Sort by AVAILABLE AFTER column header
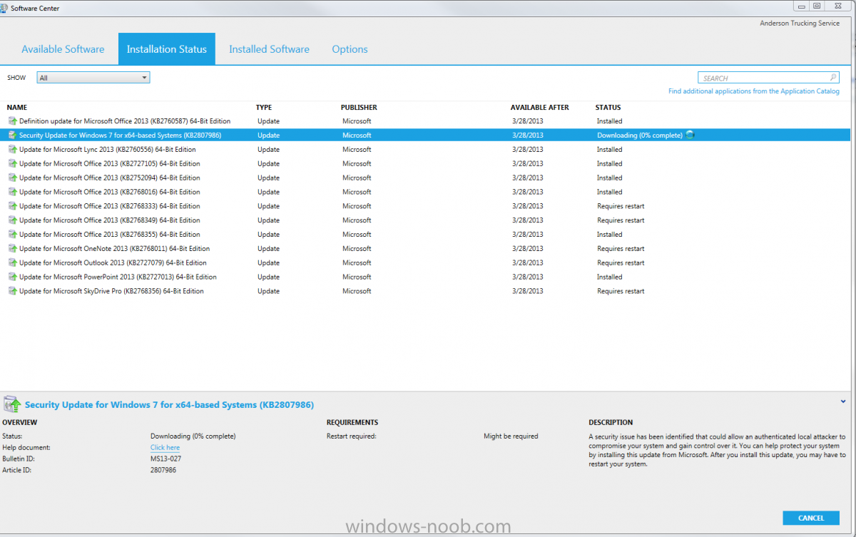 click(540, 108)
